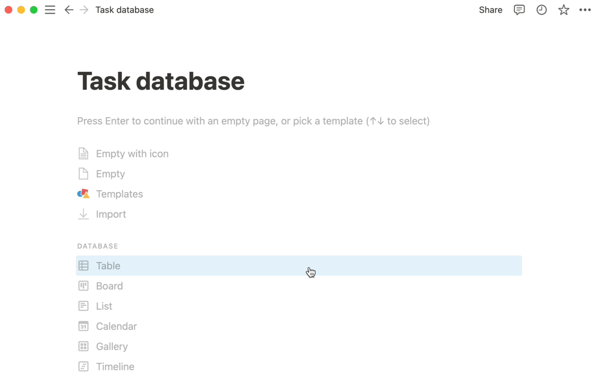The width and height of the screenshot is (597, 373).
Task: Select the Gallery database option
Action: click(x=112, y=346)
